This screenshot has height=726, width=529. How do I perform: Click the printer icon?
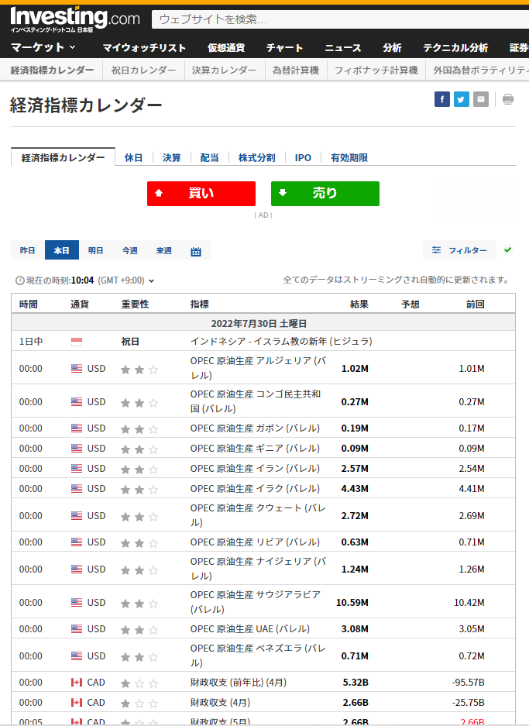point(508,99)
